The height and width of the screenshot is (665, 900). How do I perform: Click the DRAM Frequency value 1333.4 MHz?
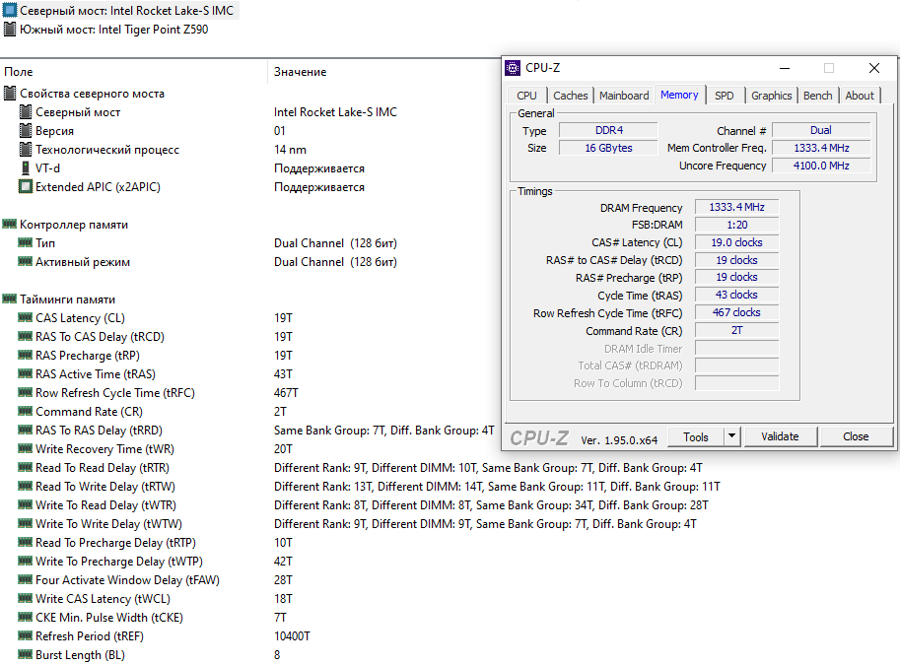(x=737, y=207)
